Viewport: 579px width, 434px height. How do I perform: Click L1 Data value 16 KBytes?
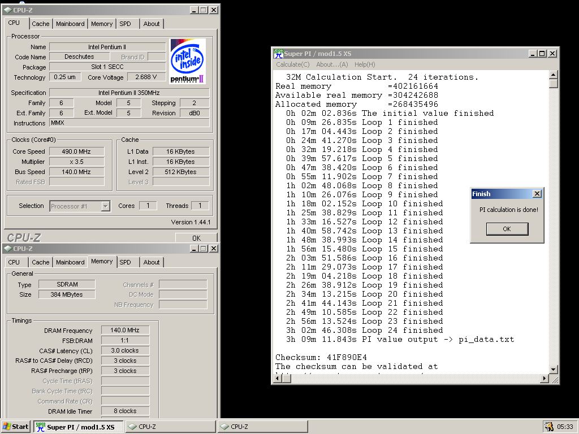[x=181, y=151]
